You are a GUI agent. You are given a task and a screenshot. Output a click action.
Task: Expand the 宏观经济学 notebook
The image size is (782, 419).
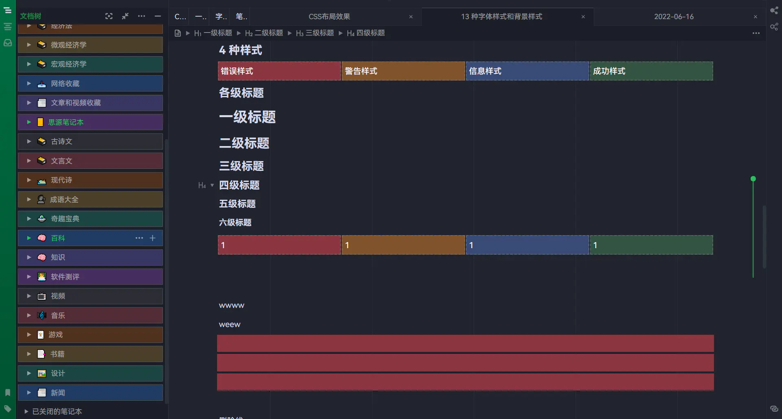click(29, 64)
